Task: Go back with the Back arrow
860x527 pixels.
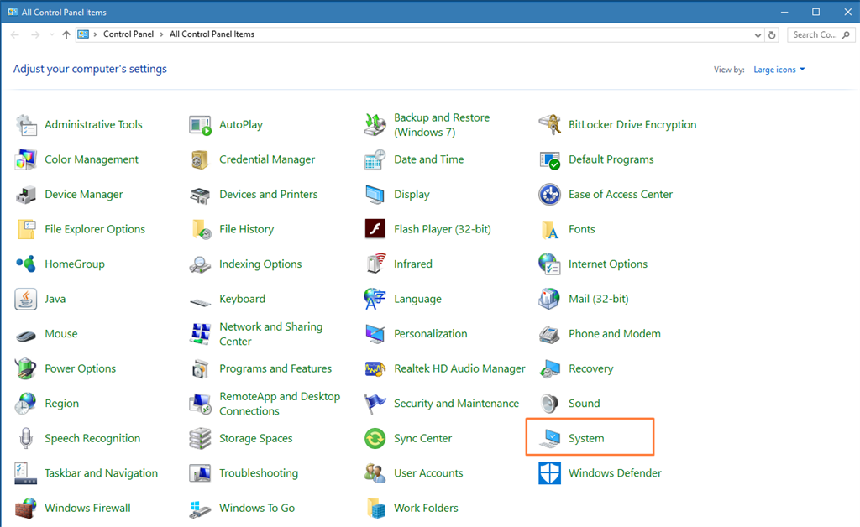Action: pos(15,34)
